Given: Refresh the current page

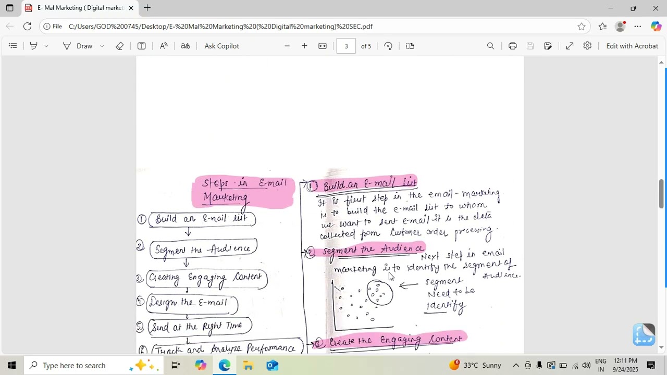Looking at the screenshot, I should [x=27, y=26].
